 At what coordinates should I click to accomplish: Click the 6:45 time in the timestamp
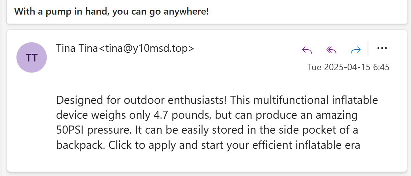(x=381, y=67)
